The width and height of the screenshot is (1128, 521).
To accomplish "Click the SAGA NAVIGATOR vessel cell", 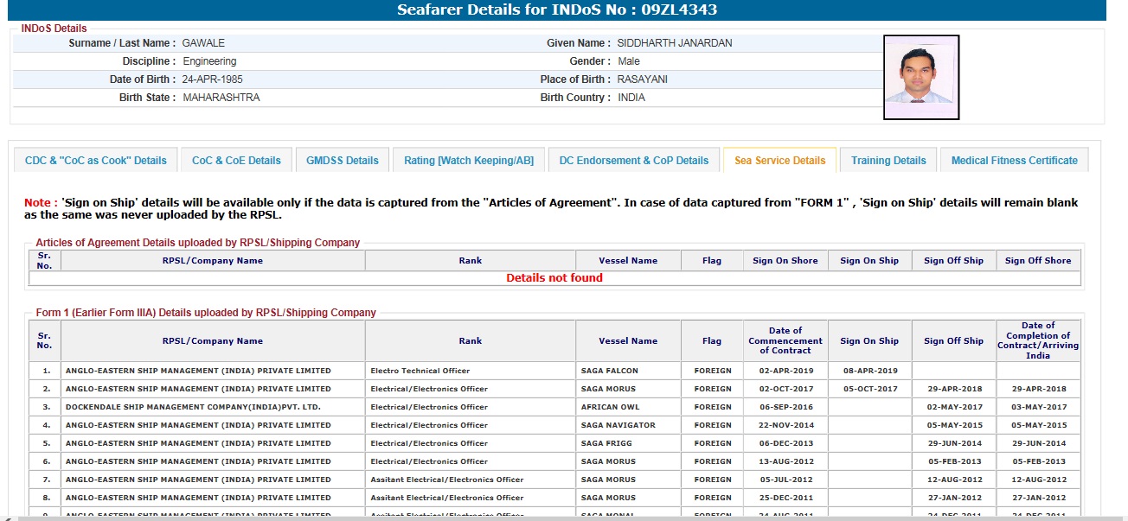I will (x=618, y=425).
